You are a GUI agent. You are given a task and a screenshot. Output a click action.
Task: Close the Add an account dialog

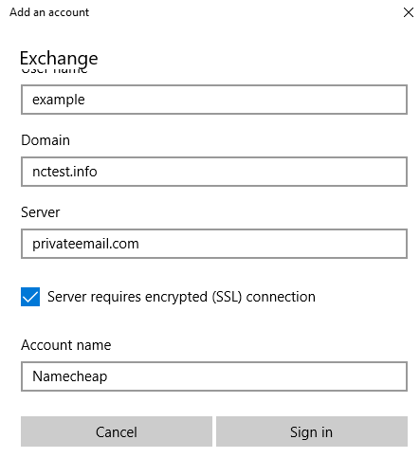click(409, 12)
